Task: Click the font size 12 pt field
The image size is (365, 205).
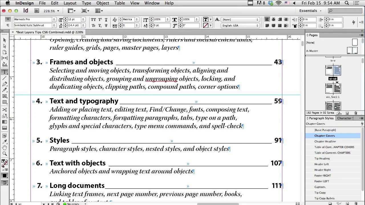Action: [74, 19]
